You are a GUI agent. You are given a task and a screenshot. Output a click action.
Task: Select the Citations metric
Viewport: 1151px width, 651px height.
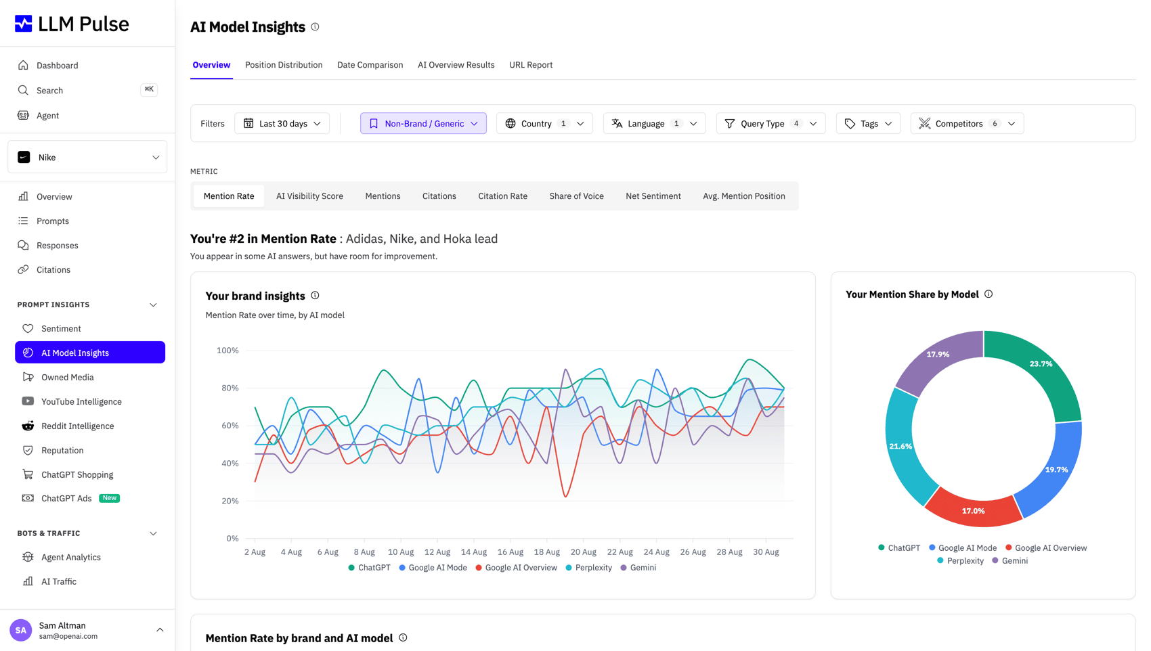pyautogui.click(x=439, y=196)
